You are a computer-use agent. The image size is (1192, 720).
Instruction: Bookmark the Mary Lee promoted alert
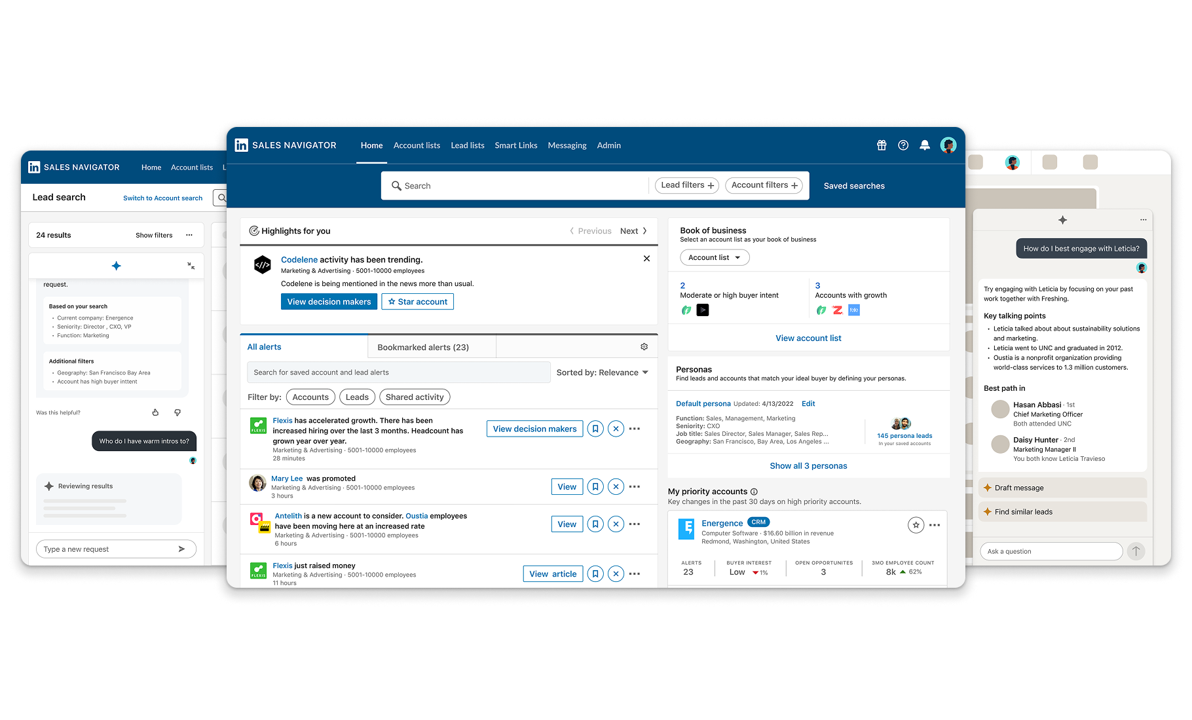pos(595,487)
